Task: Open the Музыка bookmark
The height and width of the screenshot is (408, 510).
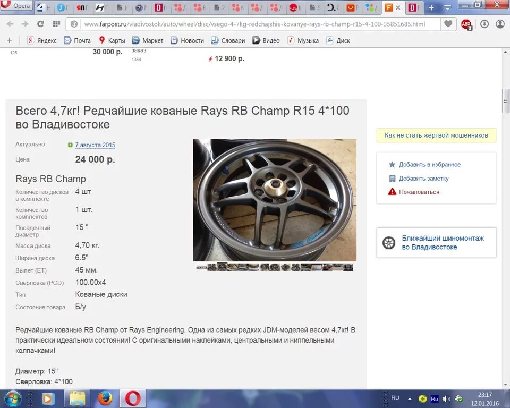Action: (x=303, y=40)
